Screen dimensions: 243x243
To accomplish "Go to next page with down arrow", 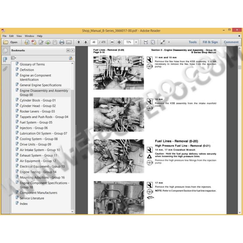I will pyautogui.click(x=85, y=42).
